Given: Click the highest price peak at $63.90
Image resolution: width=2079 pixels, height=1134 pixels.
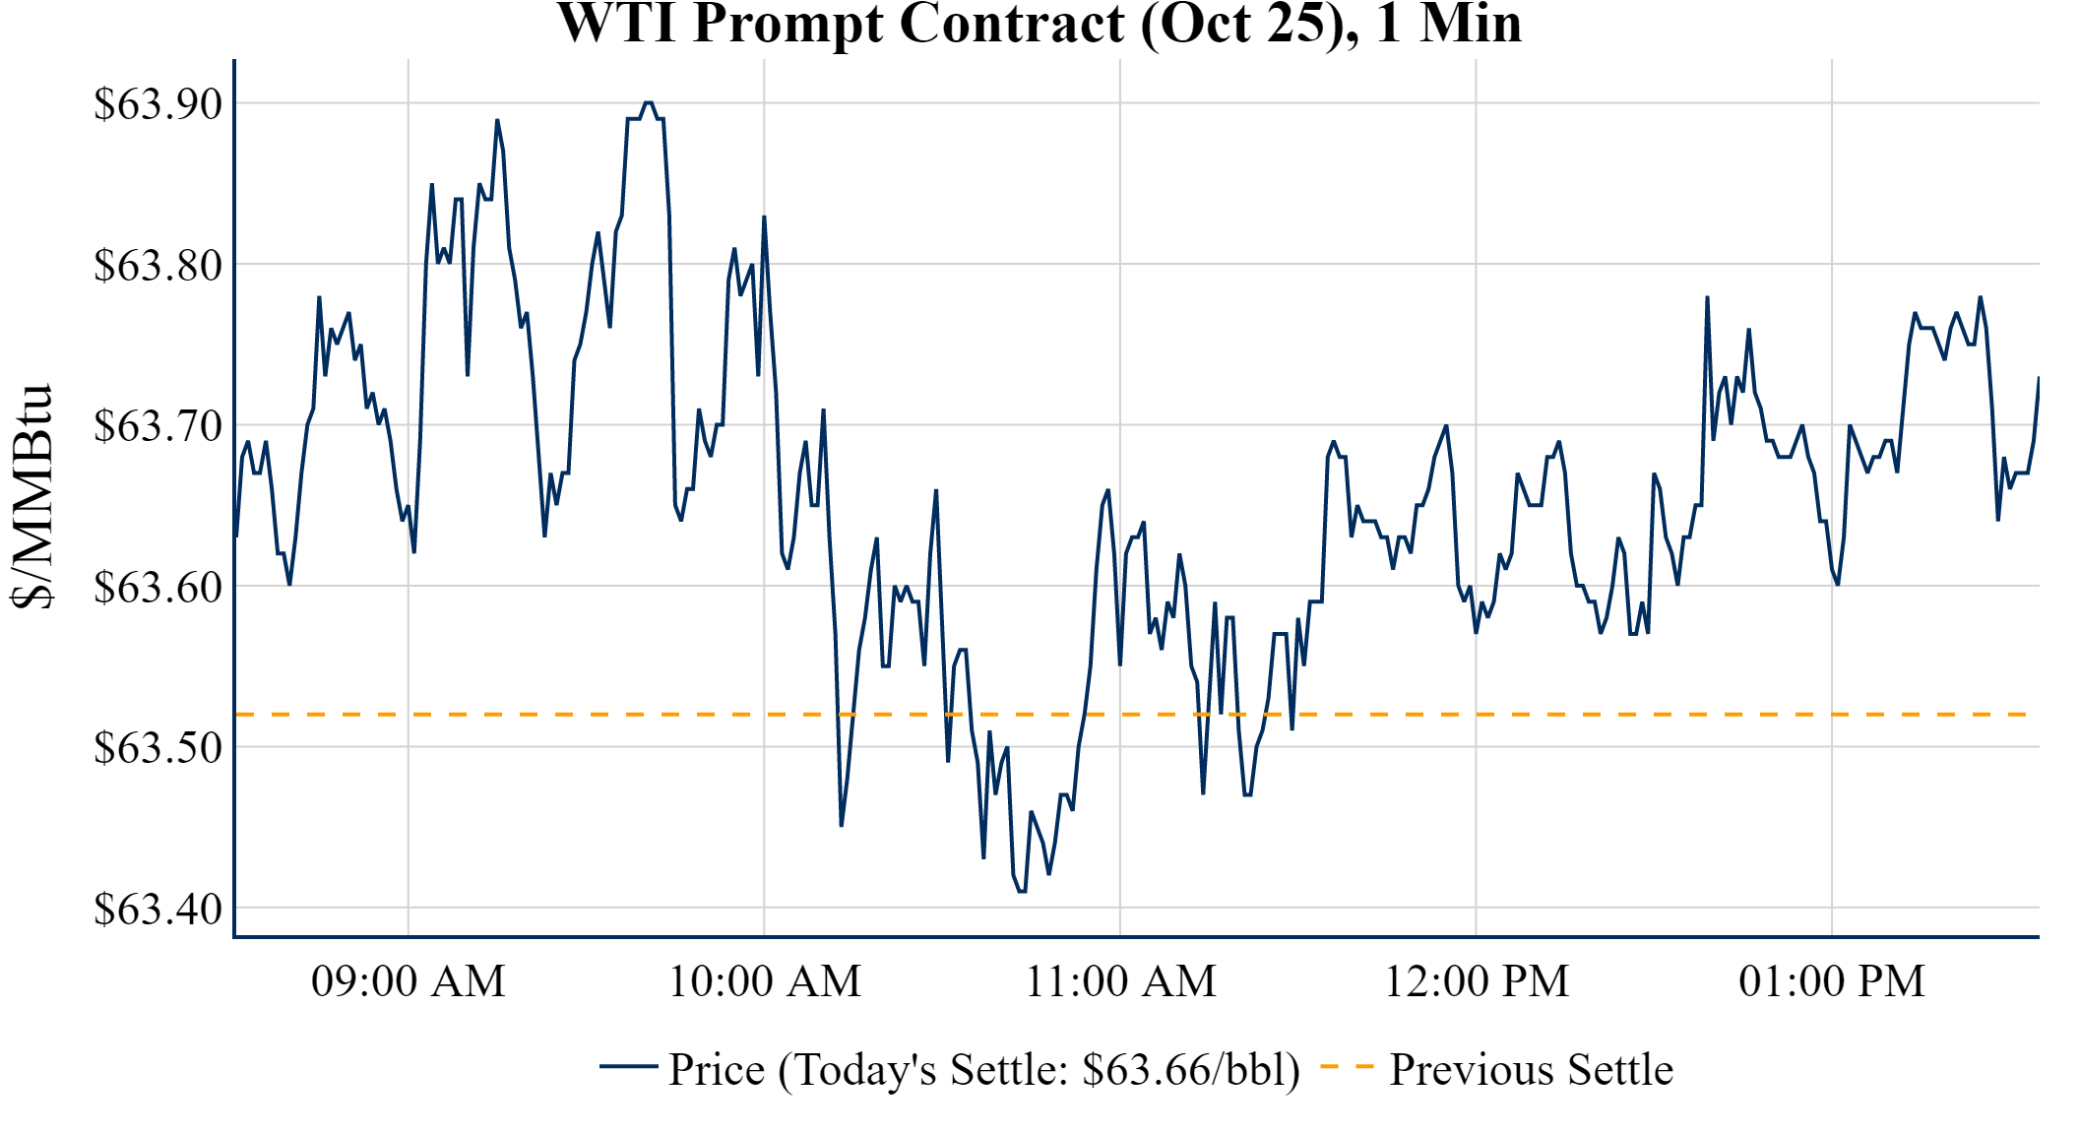Looking at the screenshot, I should tap(648, 102).
